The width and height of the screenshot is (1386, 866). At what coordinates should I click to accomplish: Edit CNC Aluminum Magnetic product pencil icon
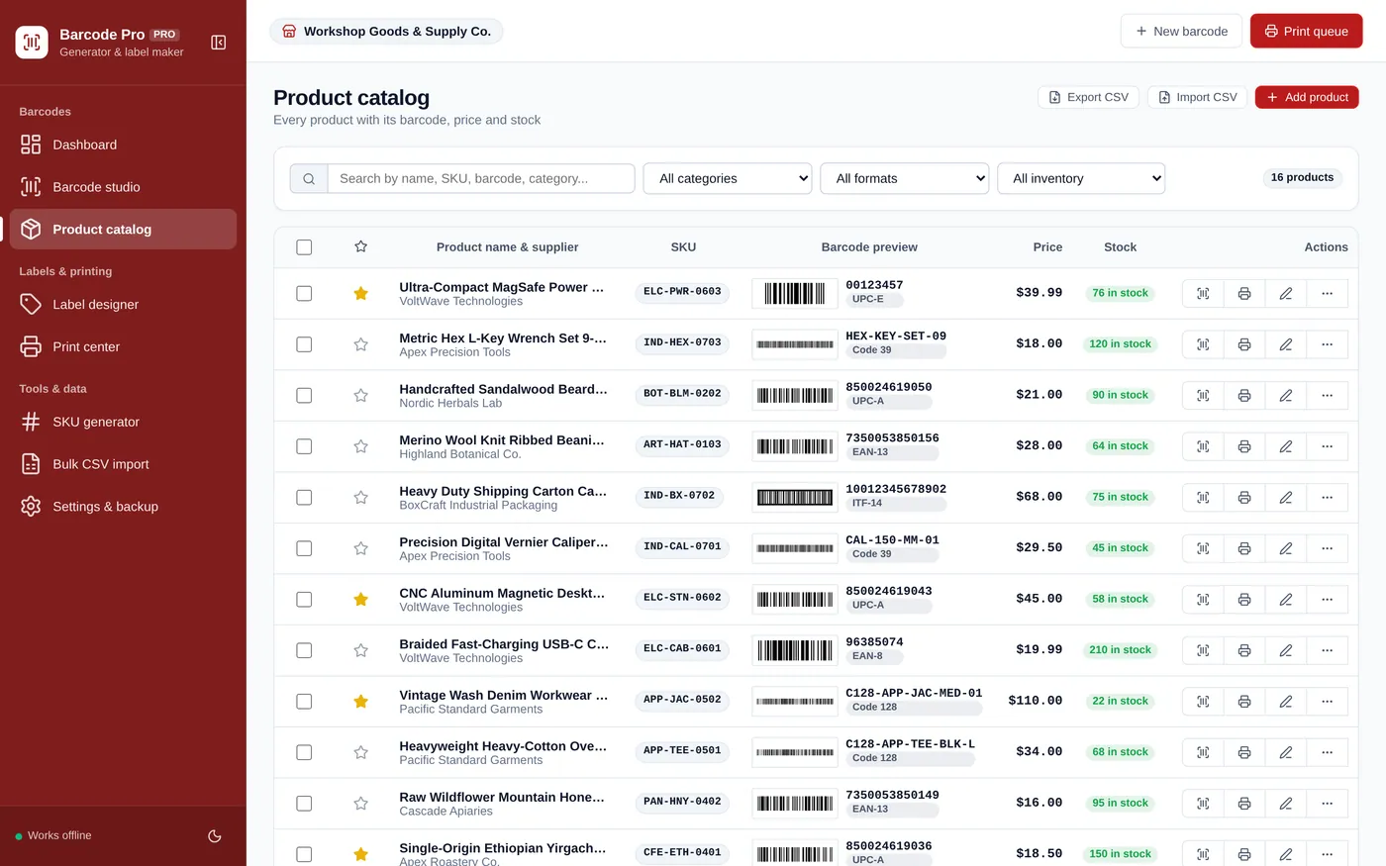tap(1286, 599)
